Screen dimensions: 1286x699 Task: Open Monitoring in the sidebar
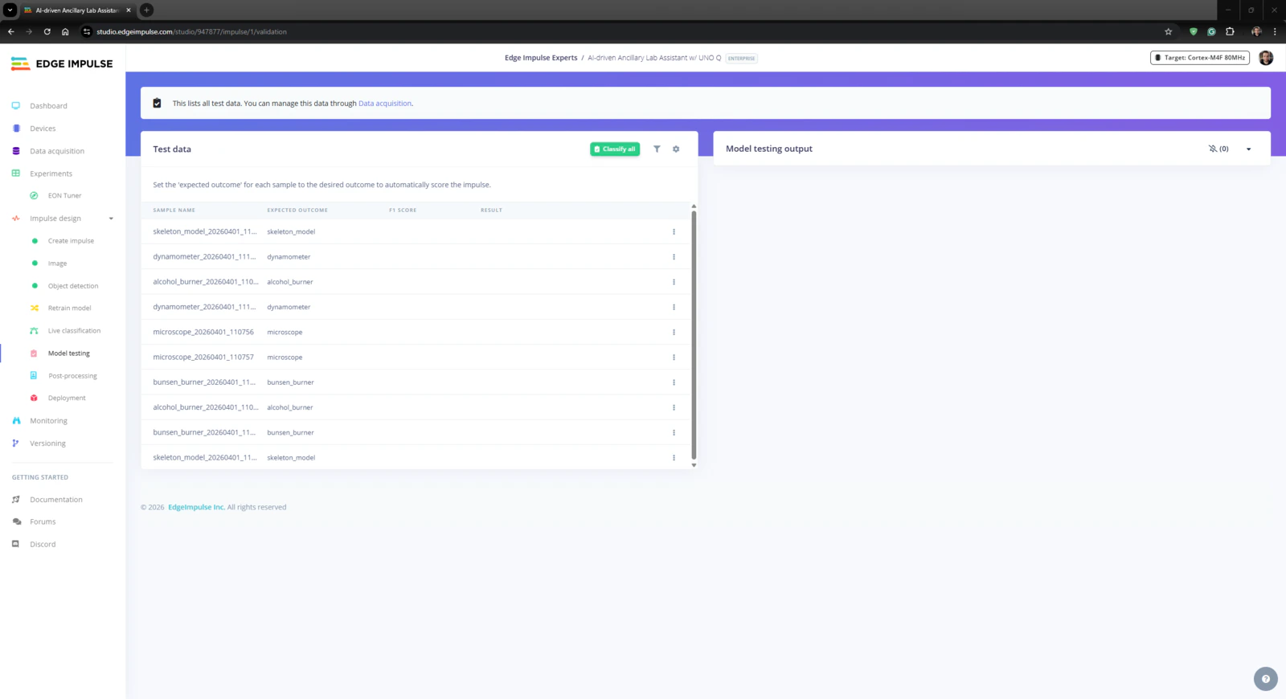click(48, 421)
